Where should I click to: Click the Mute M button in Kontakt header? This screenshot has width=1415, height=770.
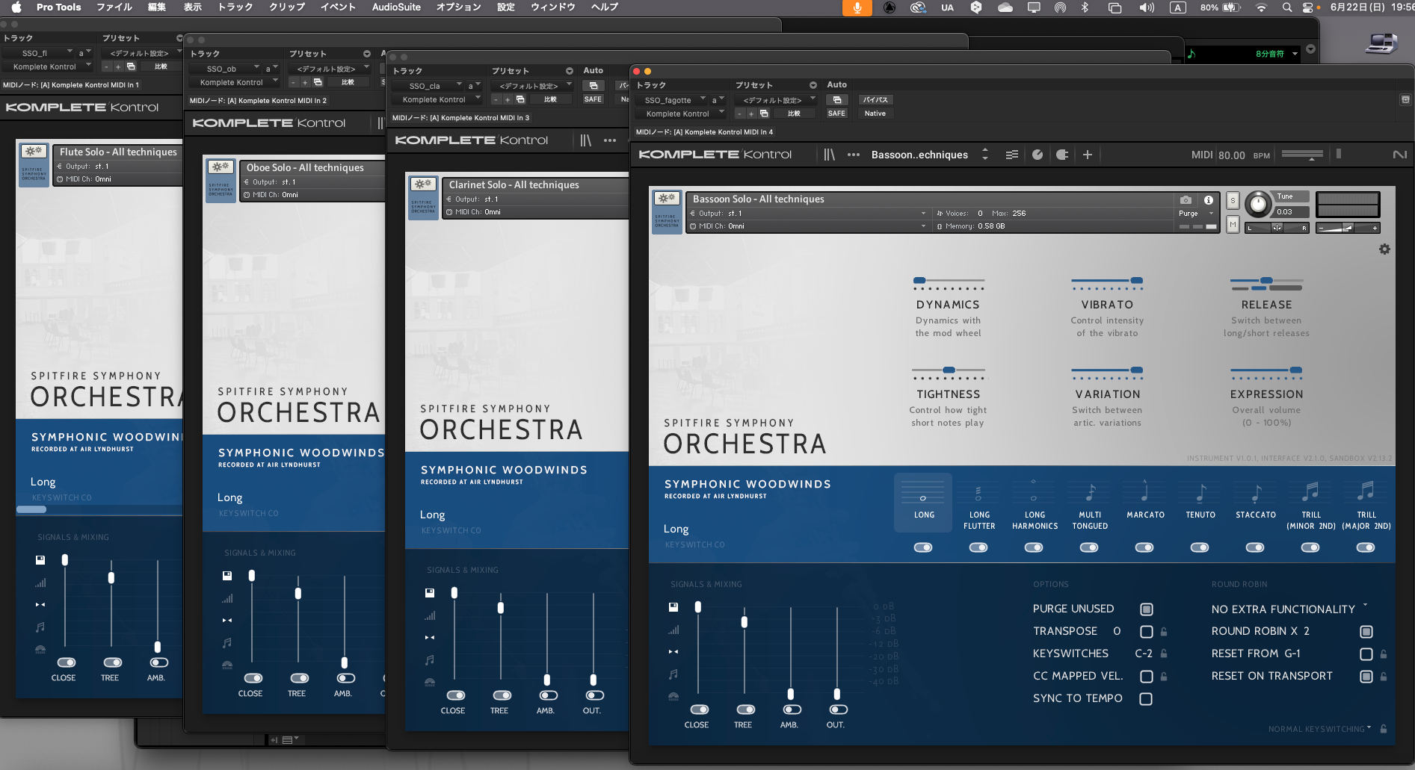pos(1233,225)
